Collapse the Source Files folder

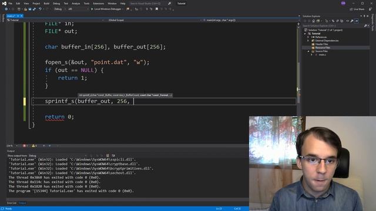tap(308, 51)
